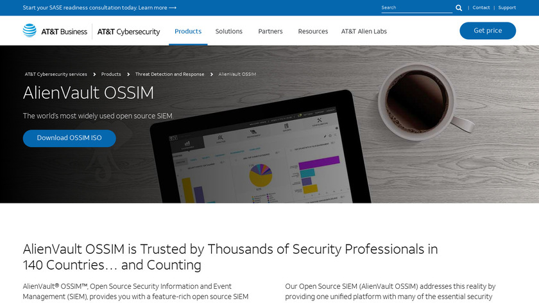Open the AT&T Cybersecurity home link
This screenshot has height=303, width=539.
point(128,31)
